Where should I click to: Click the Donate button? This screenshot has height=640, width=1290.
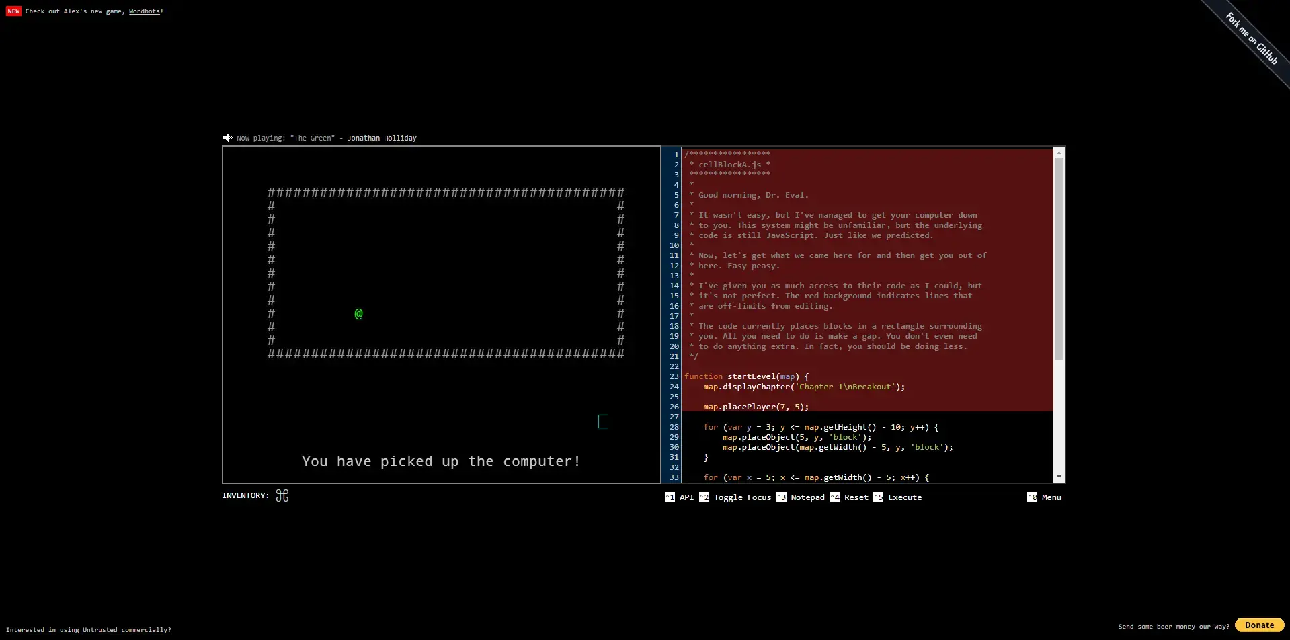(x=1259, y=625)
